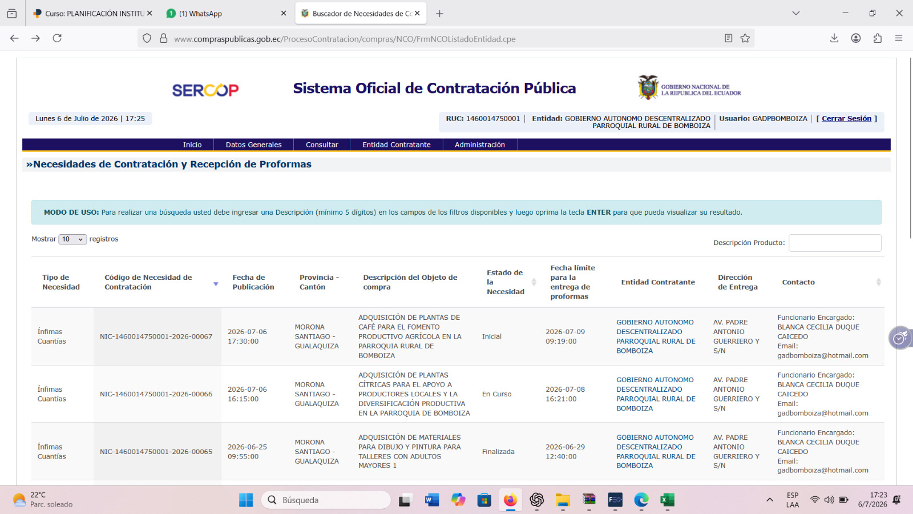
Task: Open the ESP LAA language indicator
Action: click(793, 500)
